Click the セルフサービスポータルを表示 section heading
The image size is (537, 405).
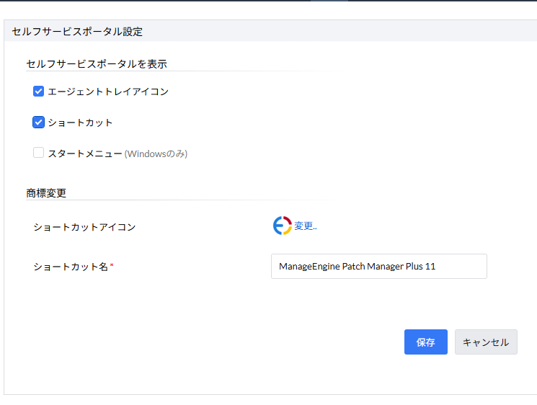coord(97,63)
